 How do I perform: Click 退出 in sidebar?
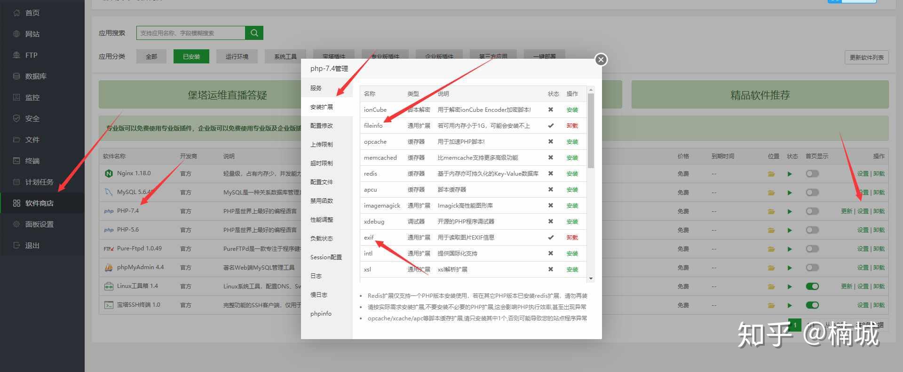click(x=32, y=245)
